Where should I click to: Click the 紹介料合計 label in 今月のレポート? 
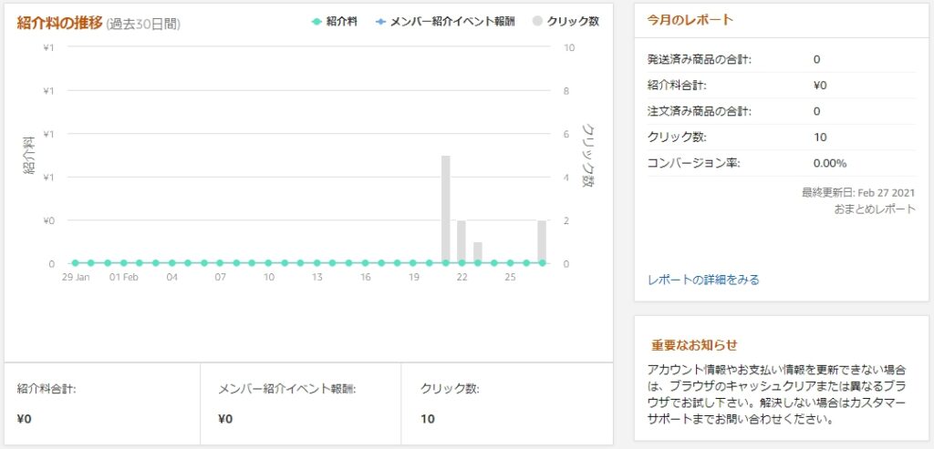click(x=677, y=86)
